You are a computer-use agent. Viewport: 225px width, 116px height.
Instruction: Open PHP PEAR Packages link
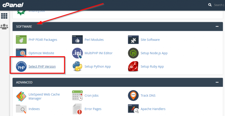(43, 40)
